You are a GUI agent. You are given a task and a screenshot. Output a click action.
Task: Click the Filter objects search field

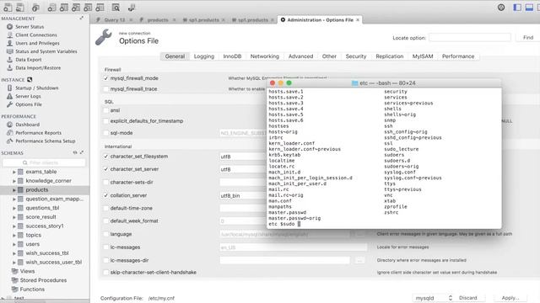tap(44, 162)
